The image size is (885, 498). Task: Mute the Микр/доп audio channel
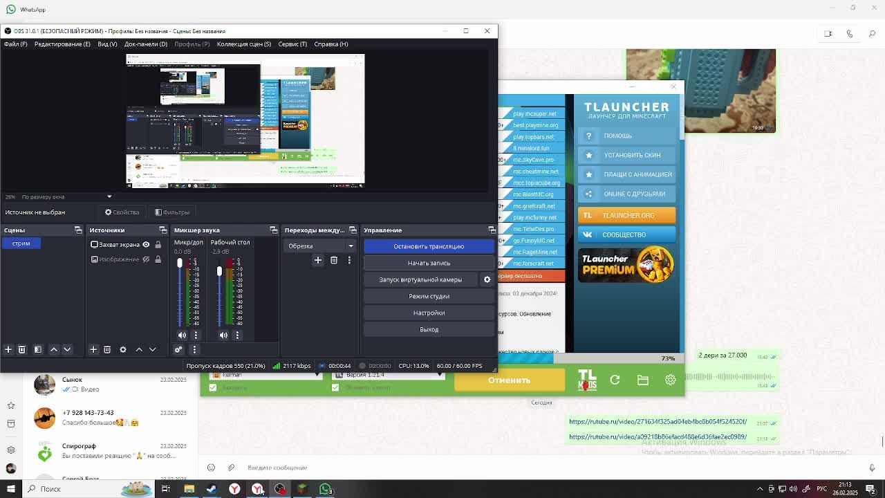[183, 335]
